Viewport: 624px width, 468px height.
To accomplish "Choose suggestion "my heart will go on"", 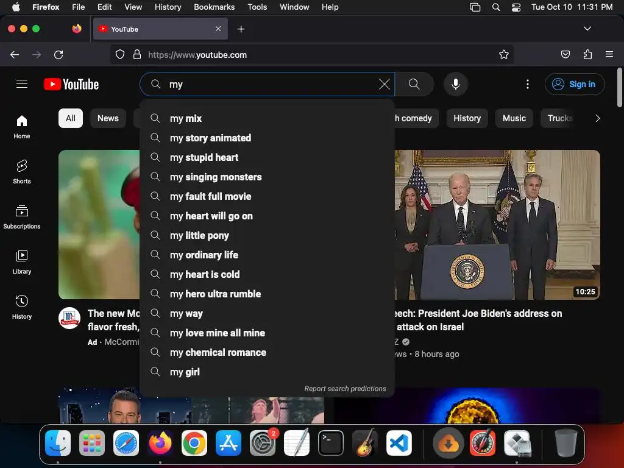I will coord(267,216).
